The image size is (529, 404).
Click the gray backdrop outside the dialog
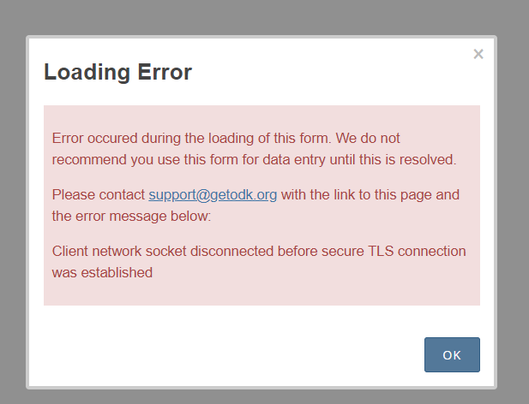(263, 17)
